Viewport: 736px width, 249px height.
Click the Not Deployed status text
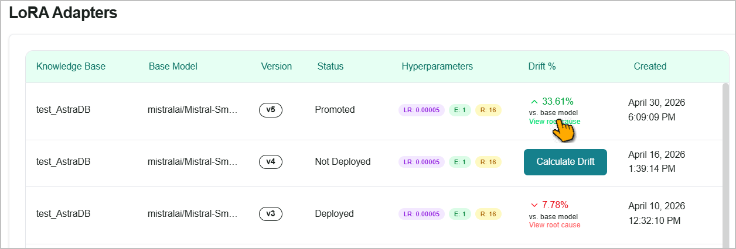(x=343, y=162)
